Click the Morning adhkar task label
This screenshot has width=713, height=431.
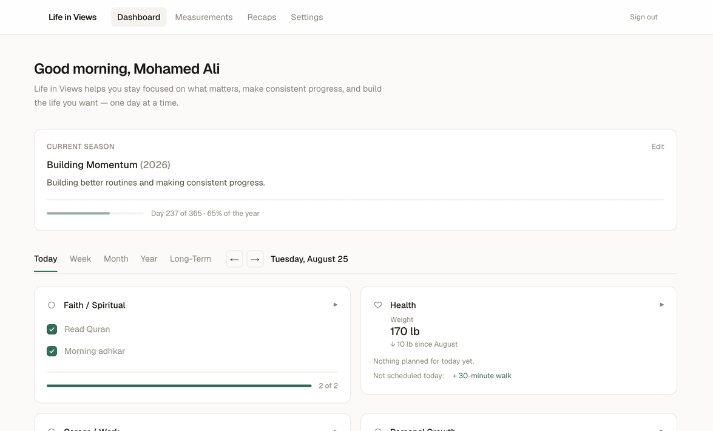tap(95, 351)
